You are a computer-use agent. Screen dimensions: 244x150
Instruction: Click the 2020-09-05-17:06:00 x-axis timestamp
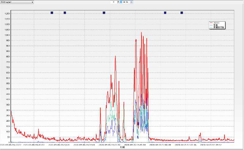(160, 145)
